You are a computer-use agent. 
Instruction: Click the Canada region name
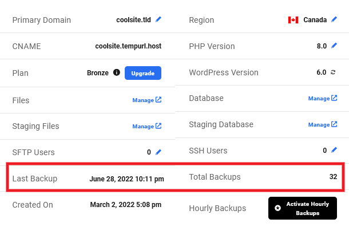pyautogui.click(x=315, y=20)
